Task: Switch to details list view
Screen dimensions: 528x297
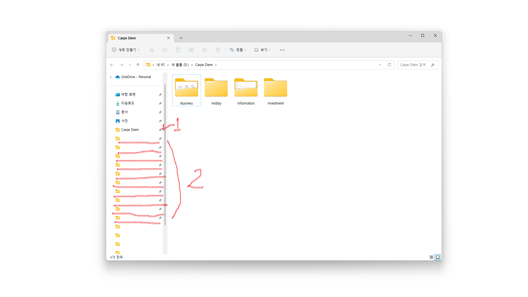Action: coord(431,257)
